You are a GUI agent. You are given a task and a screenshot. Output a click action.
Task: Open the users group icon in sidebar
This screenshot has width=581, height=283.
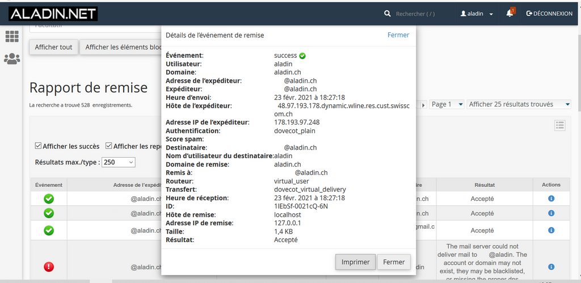pyautogui.click(x=12, y=58)
